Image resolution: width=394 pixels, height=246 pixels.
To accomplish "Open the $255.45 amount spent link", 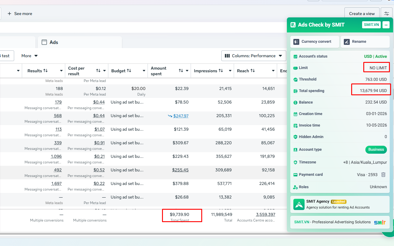I will pyautogui.click(x=180, y=170).
